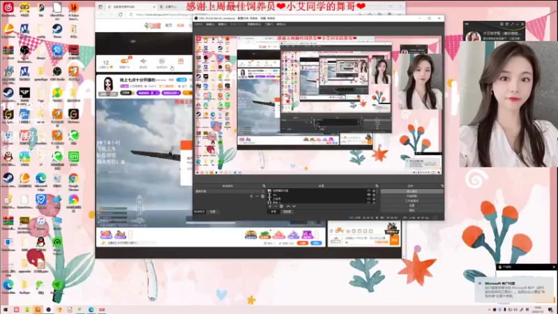
Task: Pop out the OBS controls dock
Action: pyautogui.click(x=442, y=186)
